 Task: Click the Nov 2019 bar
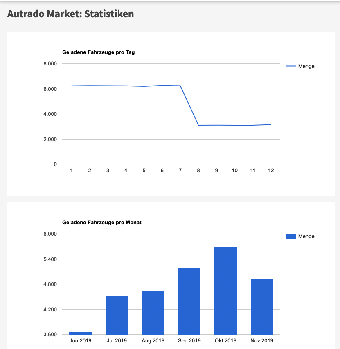point(262,306)
